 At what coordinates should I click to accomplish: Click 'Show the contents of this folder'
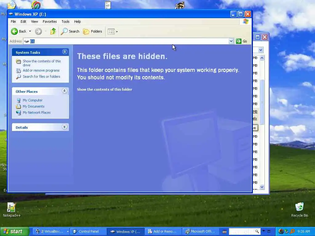coord(105,89)
